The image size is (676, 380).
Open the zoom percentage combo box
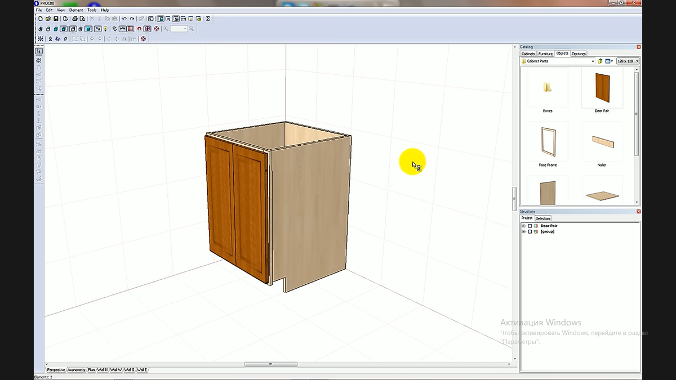(x=179, y=29)
